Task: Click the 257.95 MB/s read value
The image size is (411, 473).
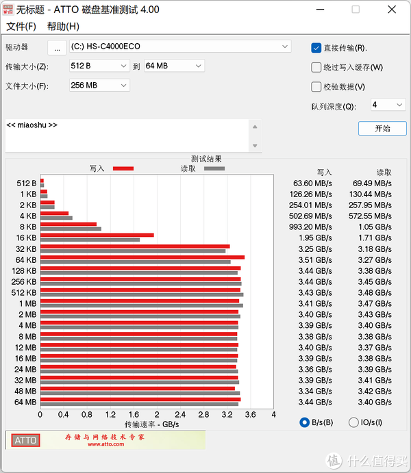Action: pyautogui.click(x=370, y=205)
